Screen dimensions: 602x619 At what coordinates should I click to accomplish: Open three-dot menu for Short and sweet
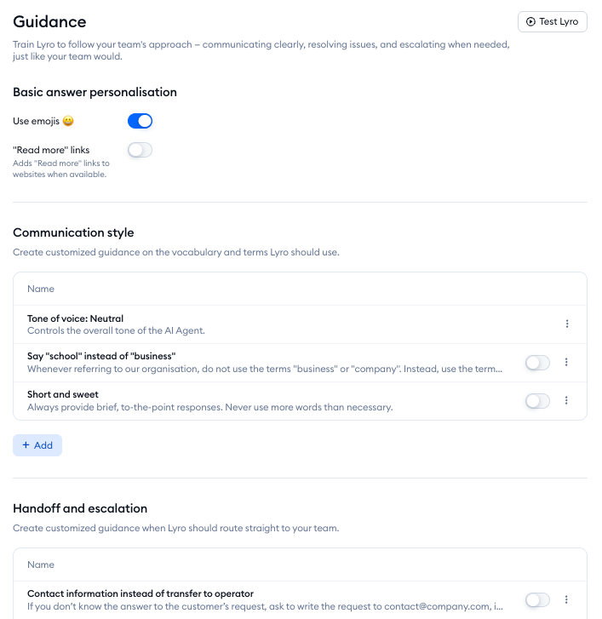pyautogui.click(x=567, y=401)
